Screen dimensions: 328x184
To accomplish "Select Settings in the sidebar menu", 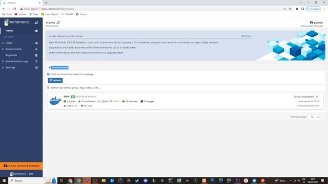I will (10, 67).
